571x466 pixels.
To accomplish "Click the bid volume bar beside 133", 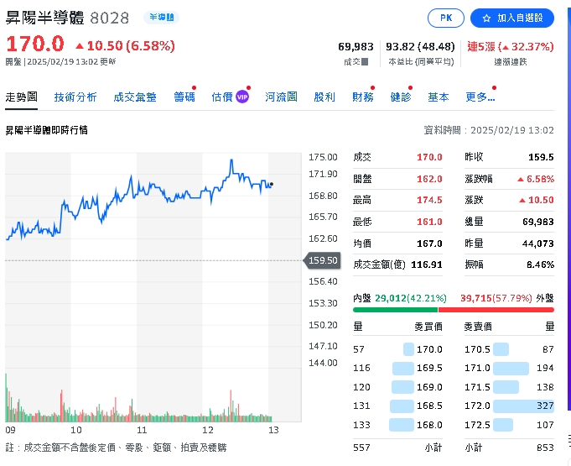I will pyautogui.click(x=402, y=425).
